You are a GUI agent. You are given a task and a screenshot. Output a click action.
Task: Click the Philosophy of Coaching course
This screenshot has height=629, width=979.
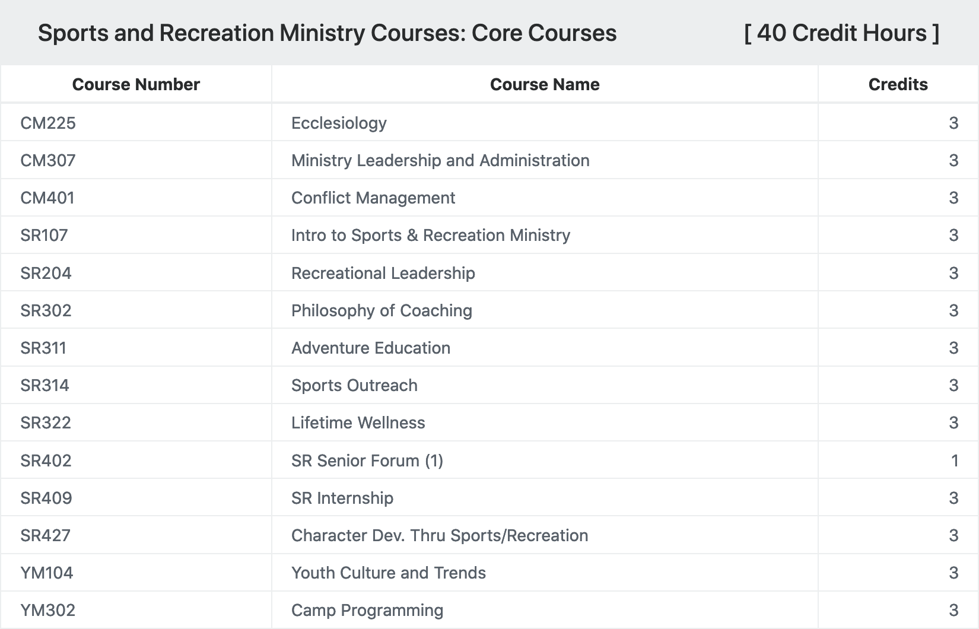point(382,310)
